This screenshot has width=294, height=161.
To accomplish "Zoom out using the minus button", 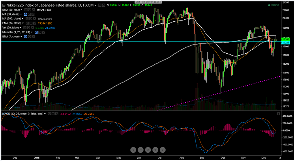I will [x=140, y=150].
